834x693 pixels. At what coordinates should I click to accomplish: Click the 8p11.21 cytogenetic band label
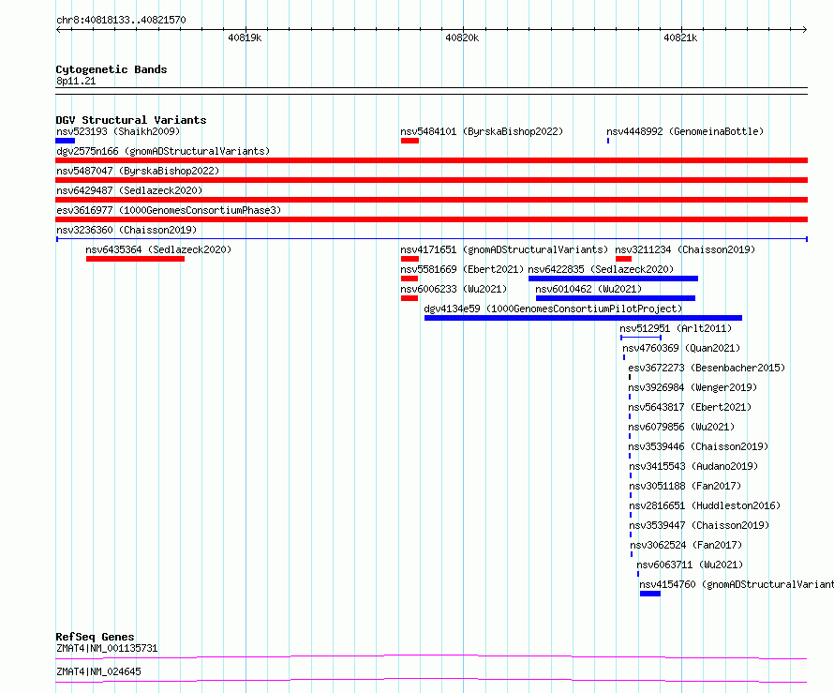coord(76,81)
